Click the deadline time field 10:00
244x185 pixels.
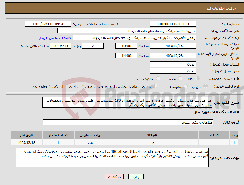pos(126,46)
